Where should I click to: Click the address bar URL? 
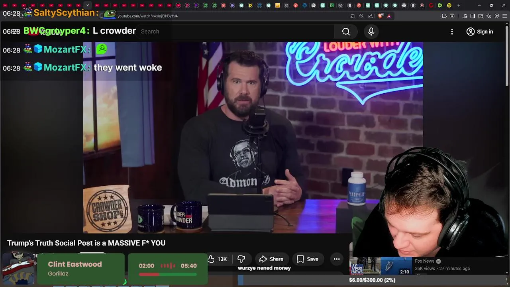click(x=147, y=16)
